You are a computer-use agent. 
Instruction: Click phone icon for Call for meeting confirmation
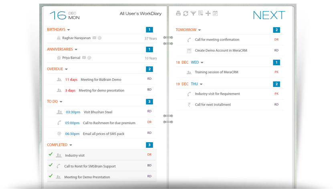(x=189, y=40)
